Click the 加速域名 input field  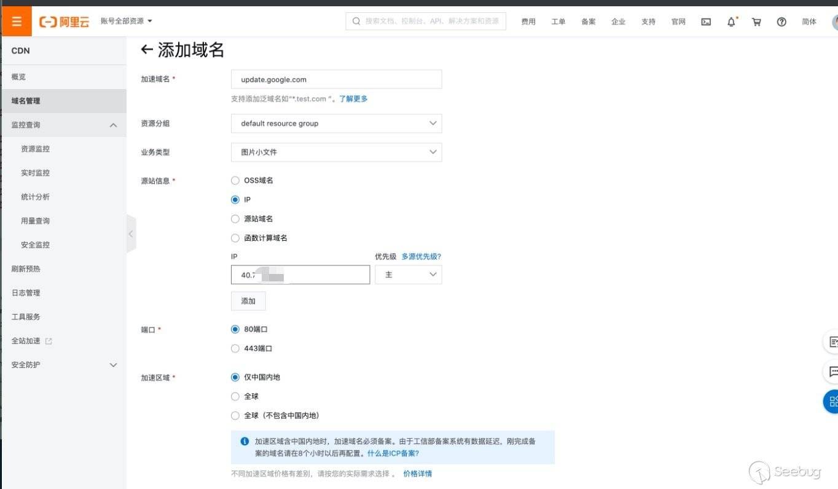[x=336, y=79]
